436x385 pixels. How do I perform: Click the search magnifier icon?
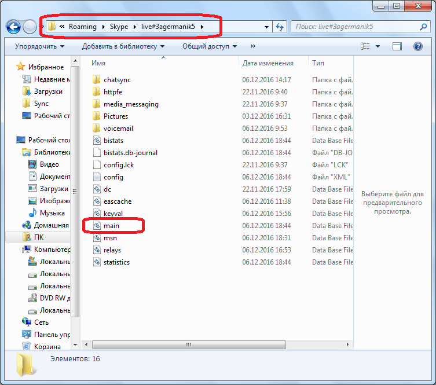(x=423, y=27)
